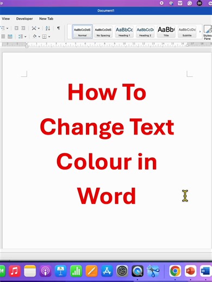The width and height of the screenshot is (212, 282).
Task: Open System Settings in the Dock
Action: pyautogui.click(x=122, y=271)
